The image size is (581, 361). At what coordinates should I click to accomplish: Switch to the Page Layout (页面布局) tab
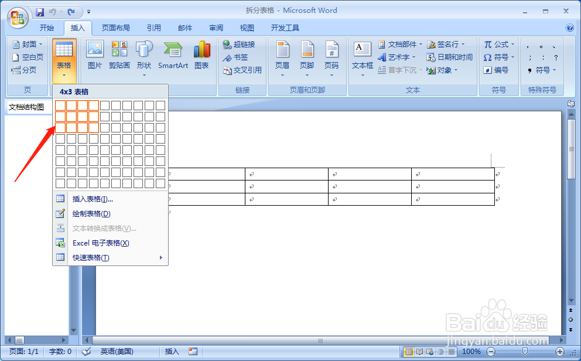(115, 28)
